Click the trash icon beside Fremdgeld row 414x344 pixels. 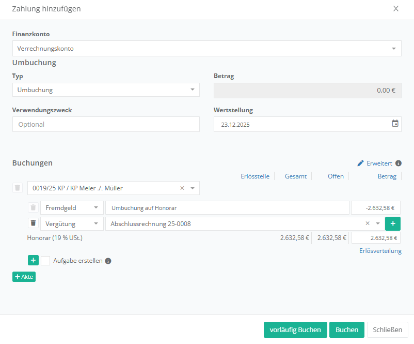[x=34, y=207]
